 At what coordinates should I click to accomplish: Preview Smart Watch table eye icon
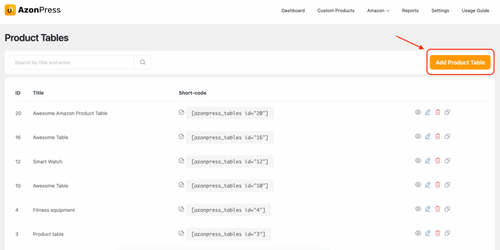click(418, 160)
